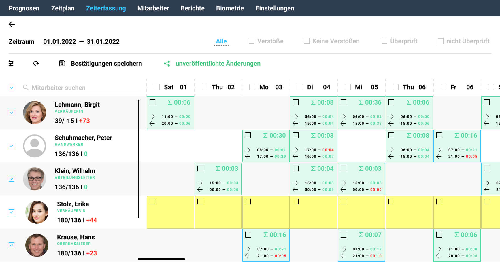Open employee Krause, Hans

(x=76, y=237)
